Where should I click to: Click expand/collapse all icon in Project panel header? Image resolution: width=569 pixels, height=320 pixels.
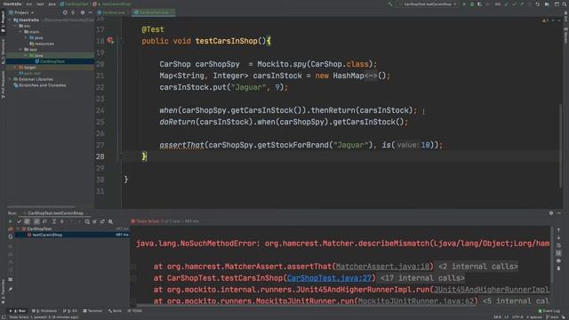(x=73, y=12)
